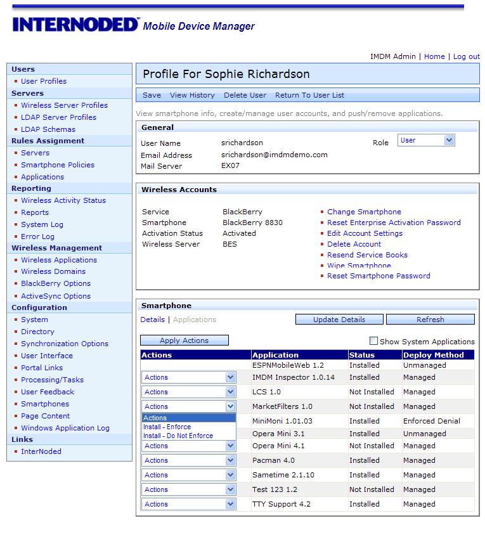This screenshot has height=537, width=485.
Task: Click Save in the profile toolbar
Action: coord(152,95)
